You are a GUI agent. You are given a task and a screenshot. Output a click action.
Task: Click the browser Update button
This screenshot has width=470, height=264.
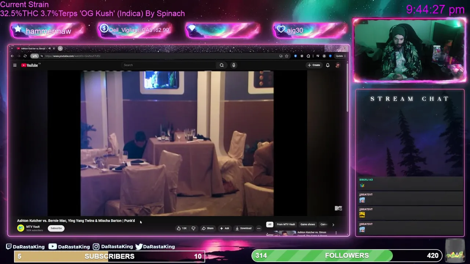pyautogui.click(x=340, y=56)
